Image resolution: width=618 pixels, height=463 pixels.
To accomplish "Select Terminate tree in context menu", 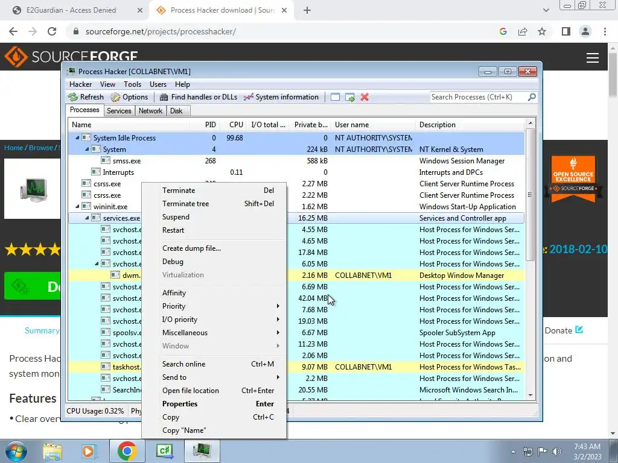I will pos(214,204).
